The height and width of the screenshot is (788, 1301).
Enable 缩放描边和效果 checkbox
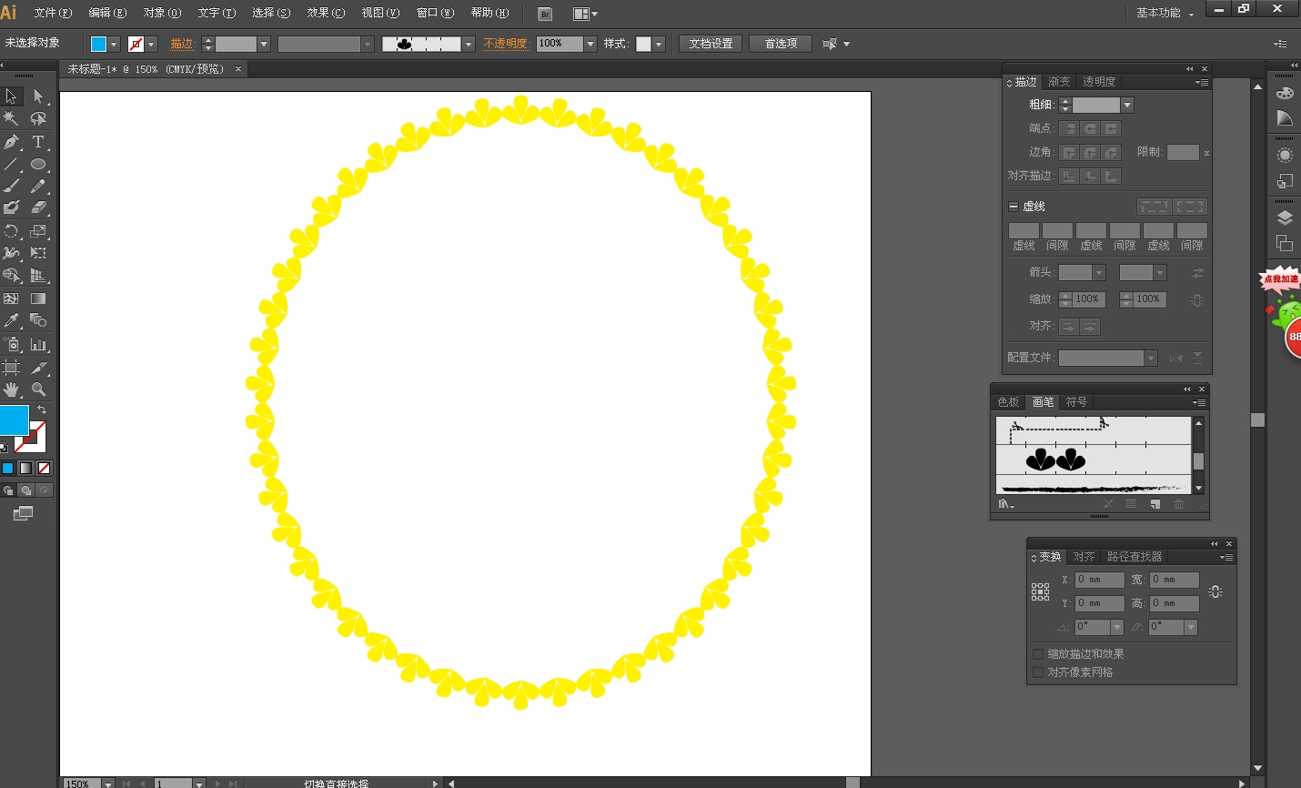point(1038,654)
